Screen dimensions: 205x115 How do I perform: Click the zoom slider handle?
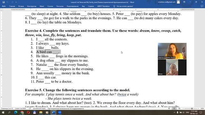(x=192, y=109)
